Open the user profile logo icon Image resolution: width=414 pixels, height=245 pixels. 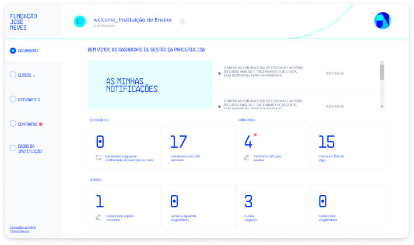pos(383,20)
